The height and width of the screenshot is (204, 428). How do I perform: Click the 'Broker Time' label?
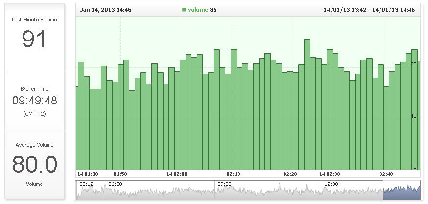pos(34,89)
